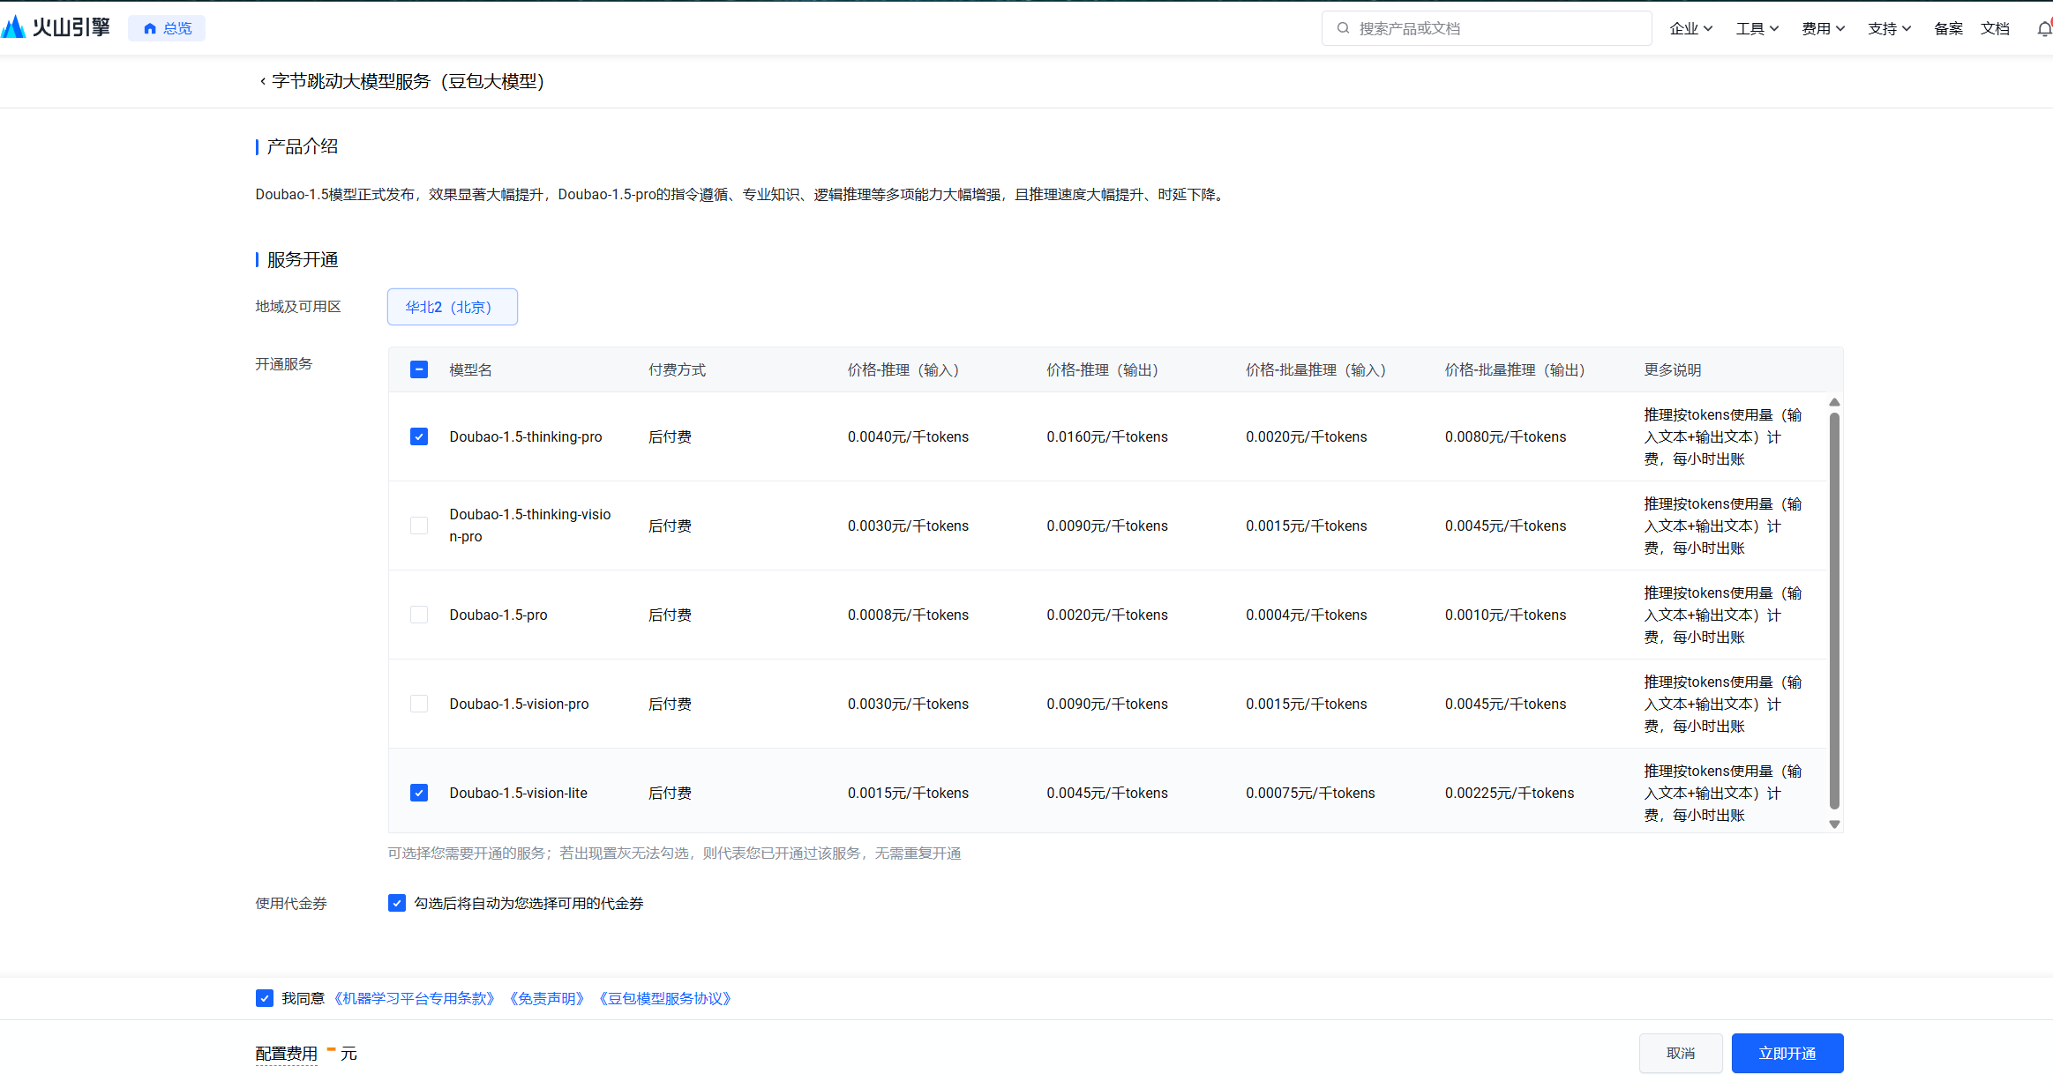Click the back arrow beside page title

point(262,81)
